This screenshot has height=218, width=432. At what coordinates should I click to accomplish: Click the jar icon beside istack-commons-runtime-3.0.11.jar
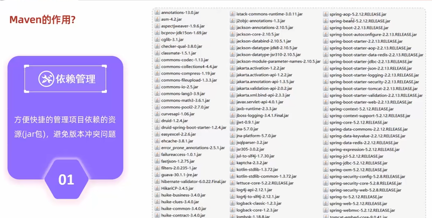(232, 14)
